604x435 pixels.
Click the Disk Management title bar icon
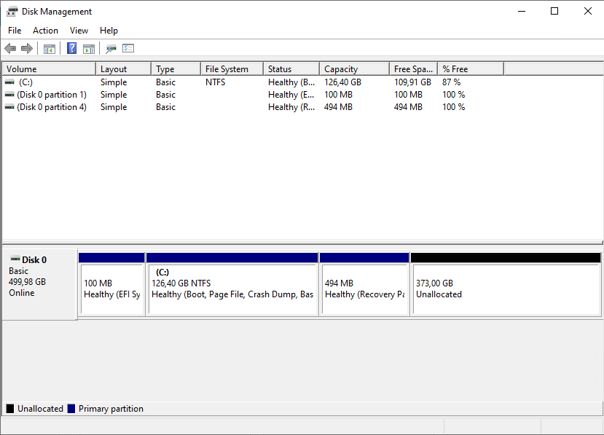(12, 11)
